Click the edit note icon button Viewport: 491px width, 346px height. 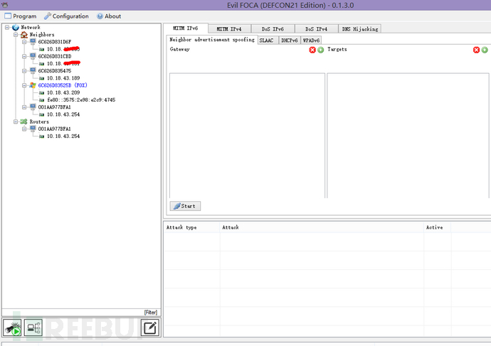tap(150, 328)
